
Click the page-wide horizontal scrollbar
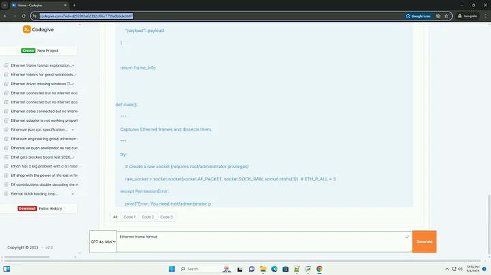coord(243,260)
